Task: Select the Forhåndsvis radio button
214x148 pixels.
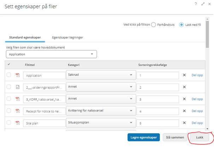Action: [x=154, y=25]
